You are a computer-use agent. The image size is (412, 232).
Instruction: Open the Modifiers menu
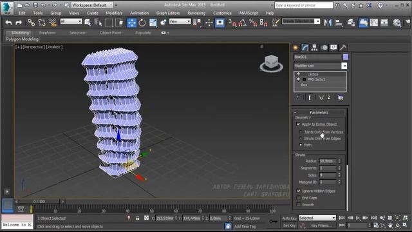point(114,13)
